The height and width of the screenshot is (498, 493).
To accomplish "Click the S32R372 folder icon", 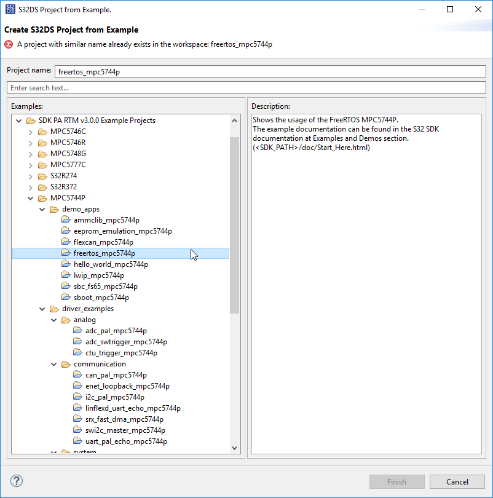I will pos(42,187).
